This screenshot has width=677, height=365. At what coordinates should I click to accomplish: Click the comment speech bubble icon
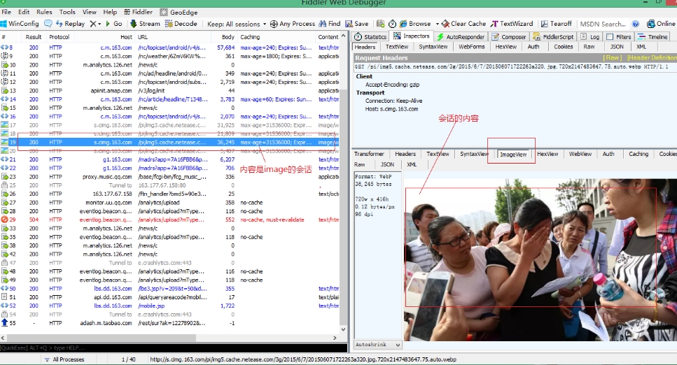coord(48,24)
